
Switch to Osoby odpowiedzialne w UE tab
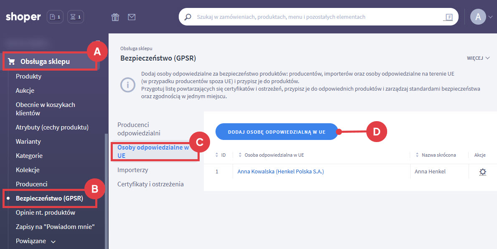153,151
